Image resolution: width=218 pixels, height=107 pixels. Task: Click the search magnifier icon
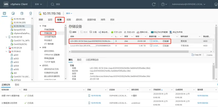[52, 4]
